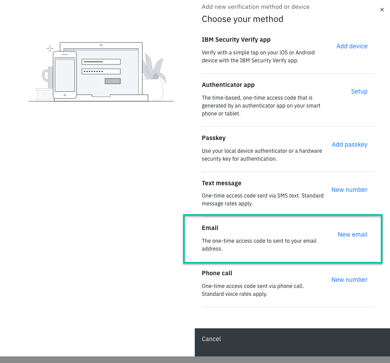This screenshot has width=390, height=363.
Task: Click 'Add new verification method or device' text
Action: pyautogui.click(x=255, y=7)
